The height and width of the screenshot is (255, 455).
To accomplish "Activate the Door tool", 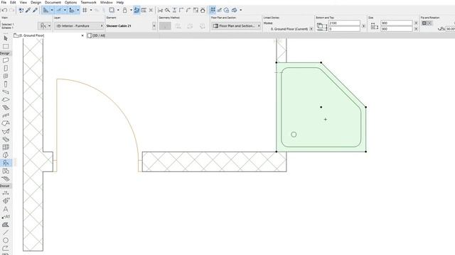I will pyautogui.click(x=6, y=68).
